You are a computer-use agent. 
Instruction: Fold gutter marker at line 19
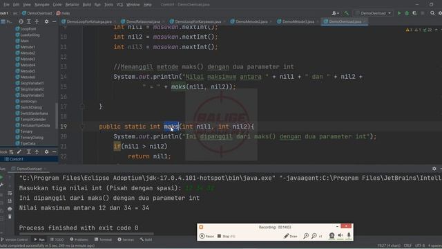point(82,127)
